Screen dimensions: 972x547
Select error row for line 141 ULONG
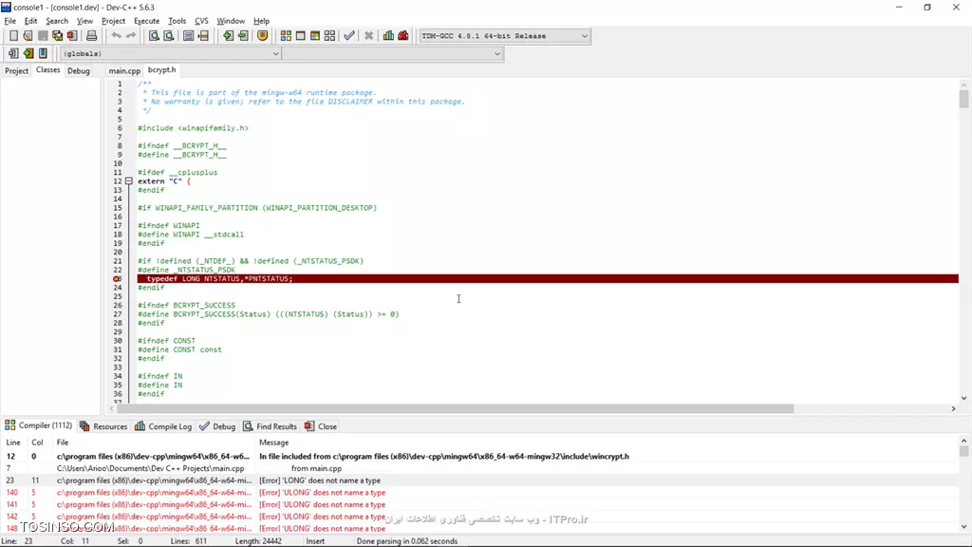pyautogui.click(x=479, y=504)
